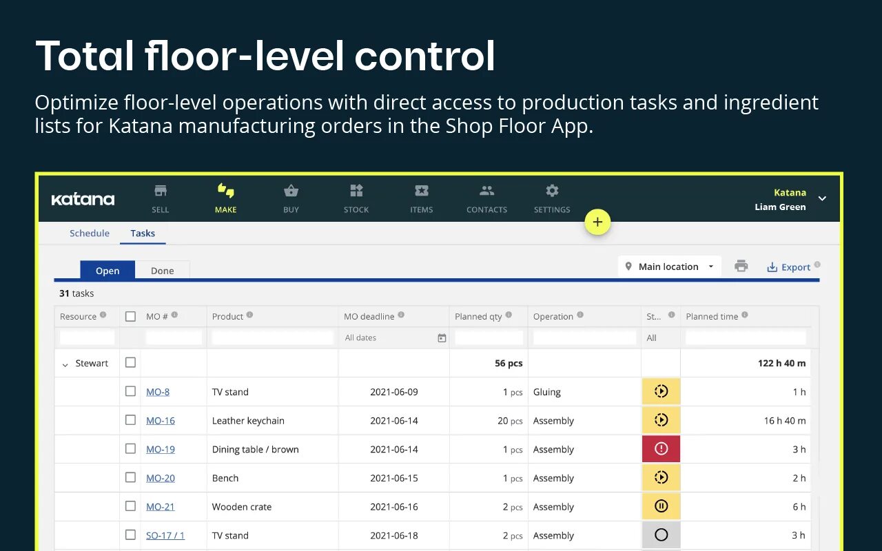Toggle the select-all checkbox in the header

[x=130, y=316]
